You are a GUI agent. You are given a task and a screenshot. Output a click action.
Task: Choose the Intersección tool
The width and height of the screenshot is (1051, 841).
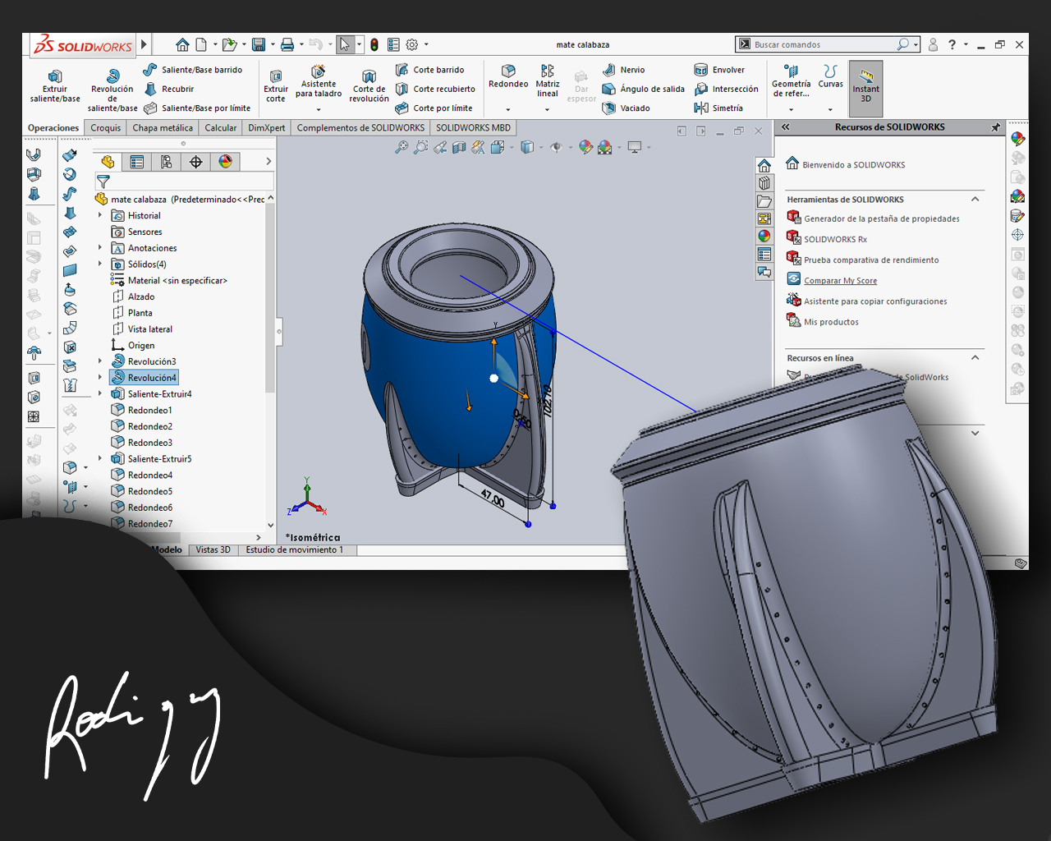[727, 89]
